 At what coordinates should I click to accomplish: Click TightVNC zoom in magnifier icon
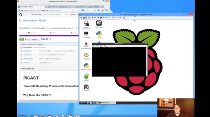coord(113,18)
